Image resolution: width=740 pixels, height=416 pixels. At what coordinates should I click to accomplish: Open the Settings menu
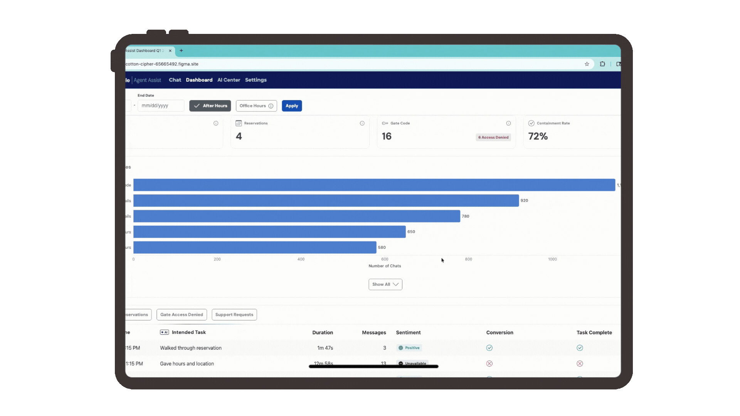[x=256, y=80]
